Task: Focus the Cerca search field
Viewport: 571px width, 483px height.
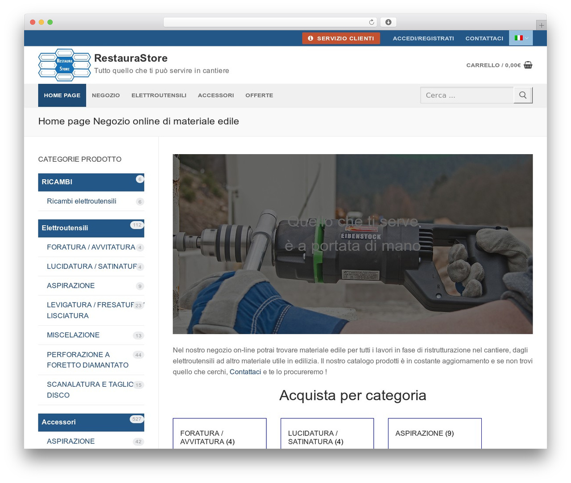Action: click(x=467, y=95)
